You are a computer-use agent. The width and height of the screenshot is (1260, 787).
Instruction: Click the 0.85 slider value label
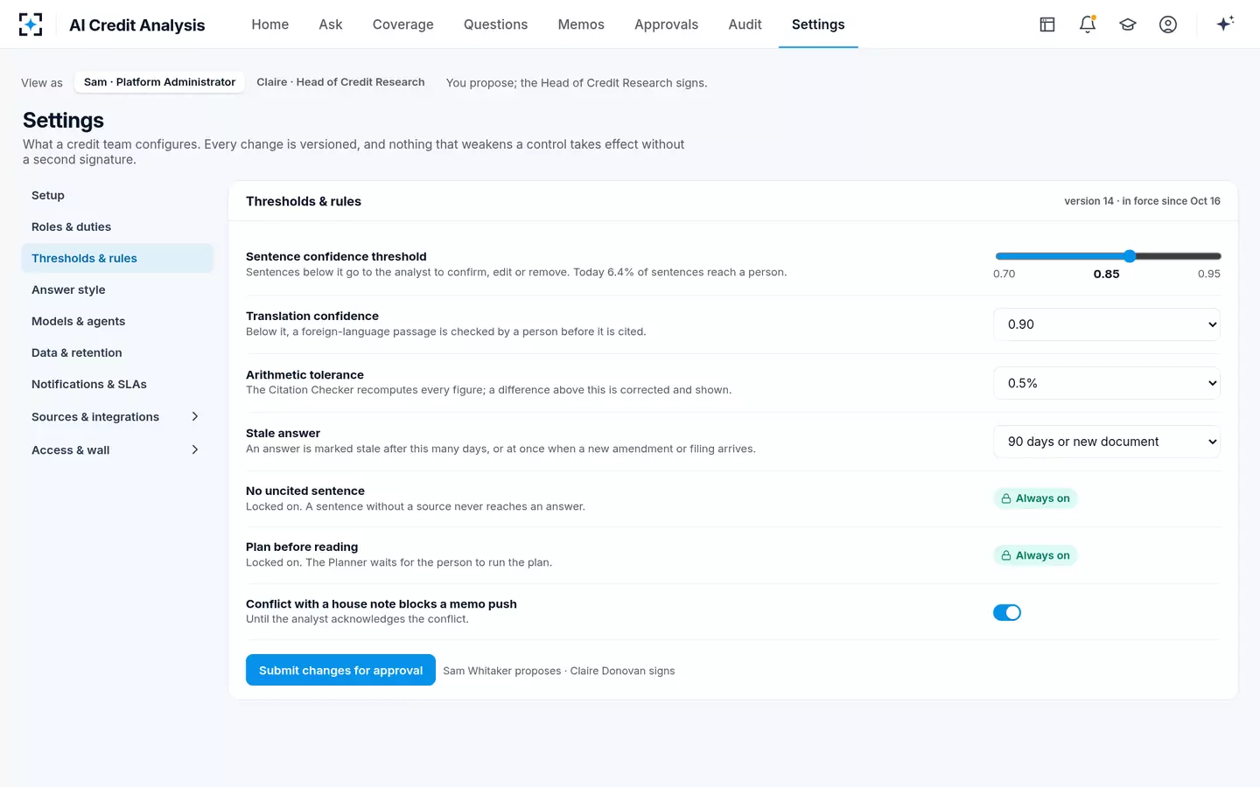pyautogui.click(x=1106, y=274)
